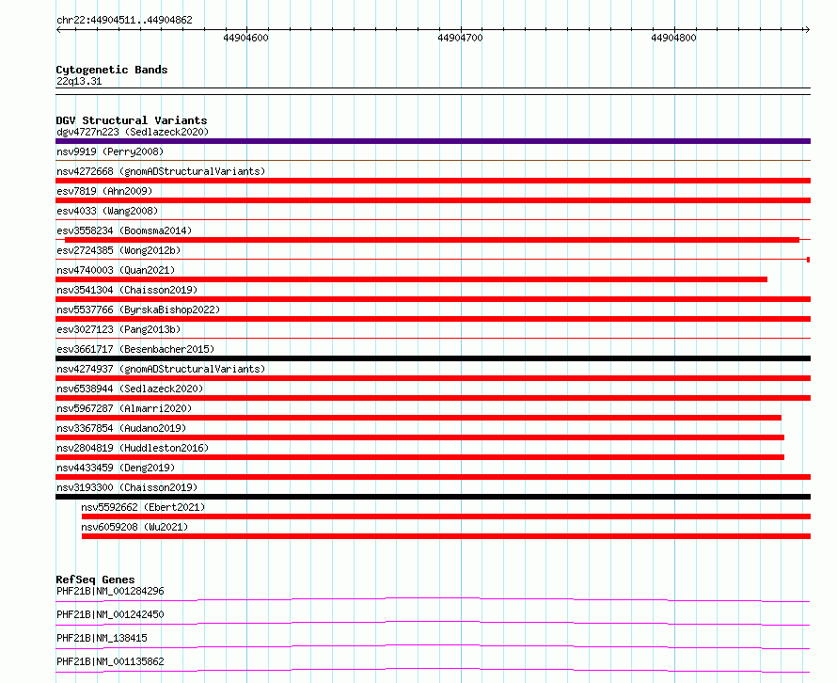Select the nsv2804819 (Huddleston2016) label
This screenshot has height=683, width=837.
(x=133, y=448)
